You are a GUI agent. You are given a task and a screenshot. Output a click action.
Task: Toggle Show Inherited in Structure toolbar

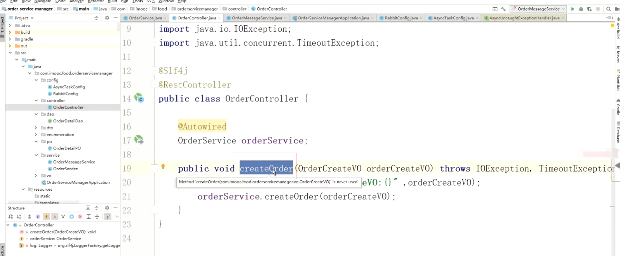pyautogui.click(x=30, y=216)
